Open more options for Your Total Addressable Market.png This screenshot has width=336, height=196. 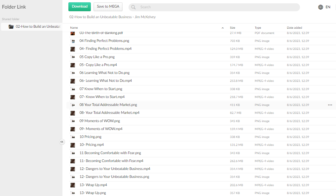tap(330, 105)
